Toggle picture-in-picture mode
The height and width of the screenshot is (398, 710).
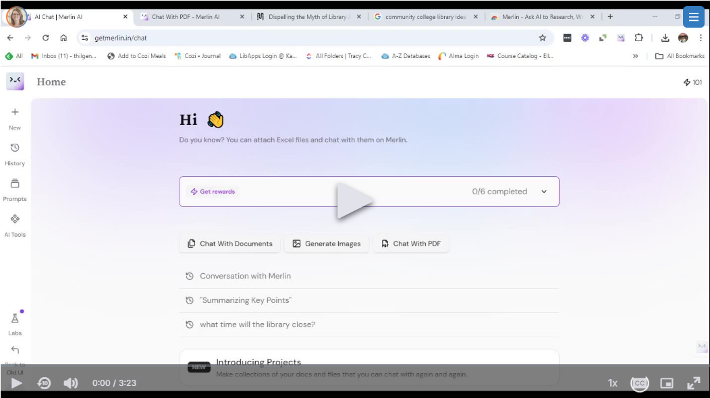click(667, 383)
